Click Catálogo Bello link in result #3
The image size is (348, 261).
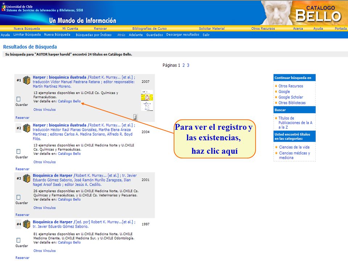pos(69,199)
